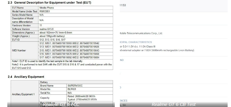This screenshot has width=231, height=107.
Task: Select the S17 IMEI number row
Action: (x=76, y=58)
